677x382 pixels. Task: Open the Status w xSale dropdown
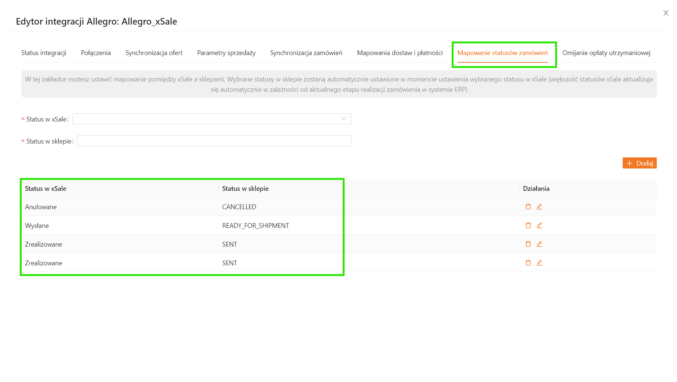212,119
